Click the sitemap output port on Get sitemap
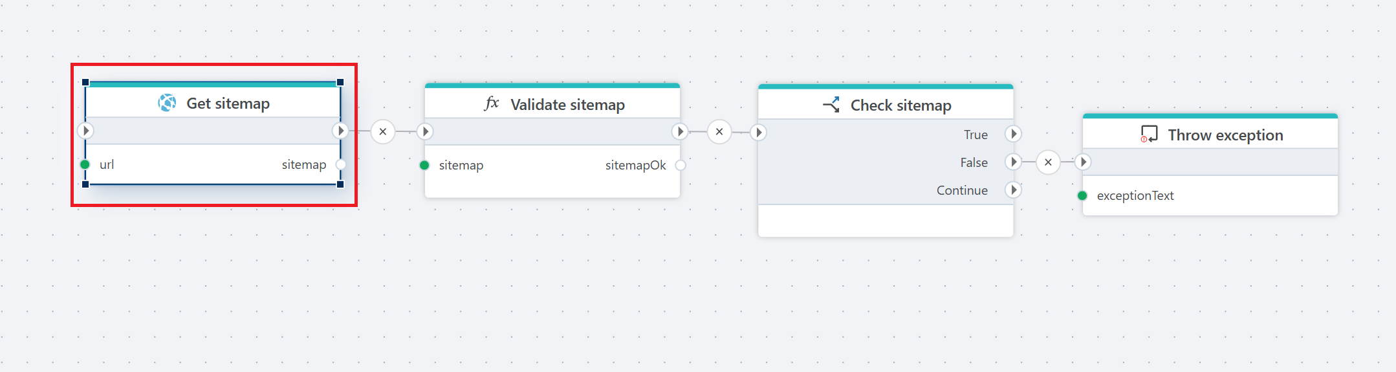 point(341,164)
